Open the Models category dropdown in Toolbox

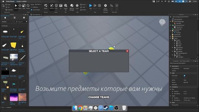click(7, 22)
